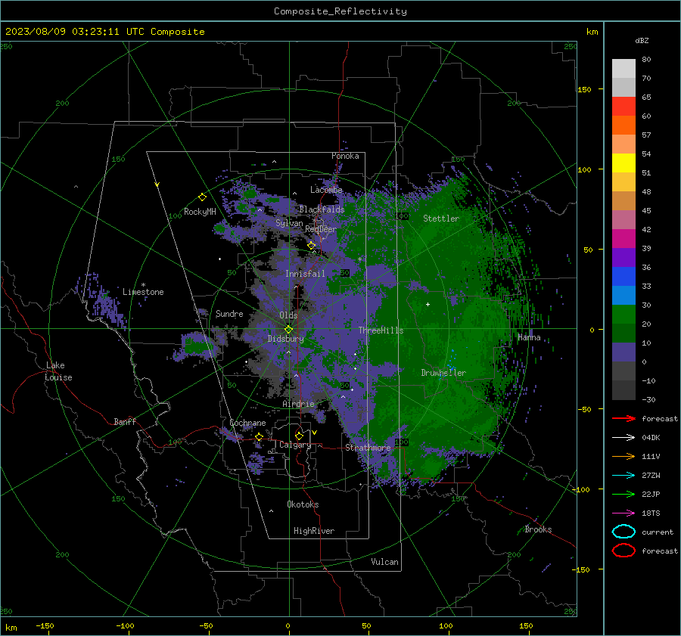
Task: Click the Hanna label
Action: coord(529,337)
